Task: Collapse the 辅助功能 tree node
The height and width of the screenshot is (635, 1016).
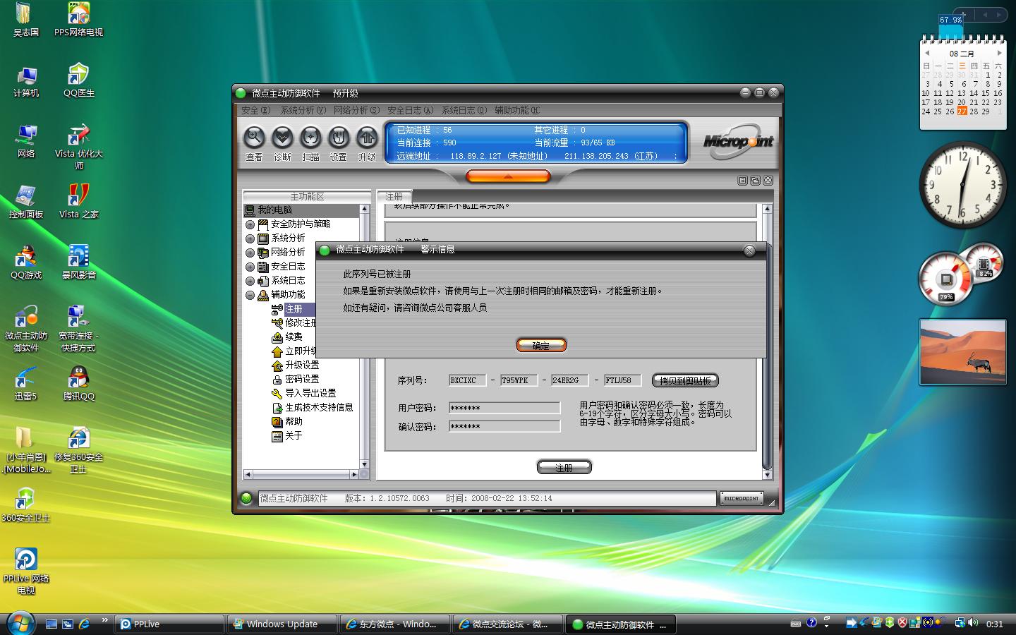Action: pyautogui.click(x=250, y=295)
